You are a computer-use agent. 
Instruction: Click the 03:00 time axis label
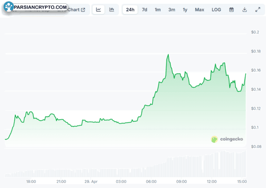click(x=121, y=182)
